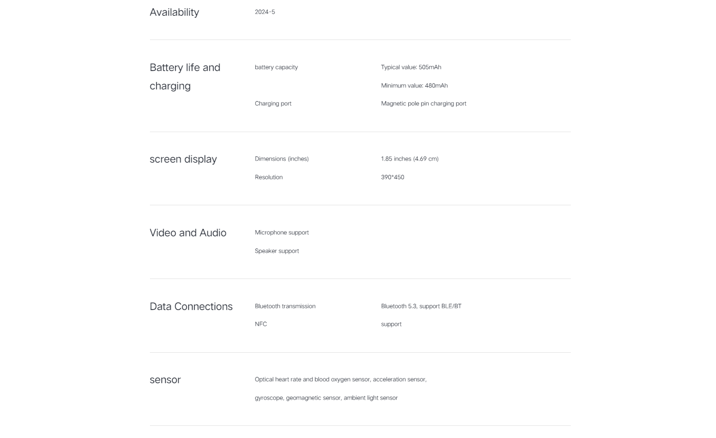Select Minimum value 480mAh text
The height and width of the screenshot is (438, 716).
tap(414, 86)
